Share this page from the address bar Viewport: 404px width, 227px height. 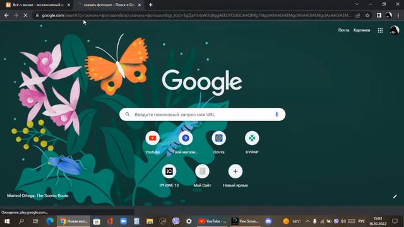click(358, 15)
